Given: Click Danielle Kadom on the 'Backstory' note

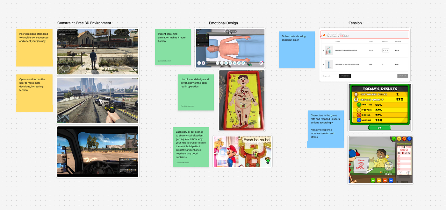Looking at the screenshot, I should 182,163.
